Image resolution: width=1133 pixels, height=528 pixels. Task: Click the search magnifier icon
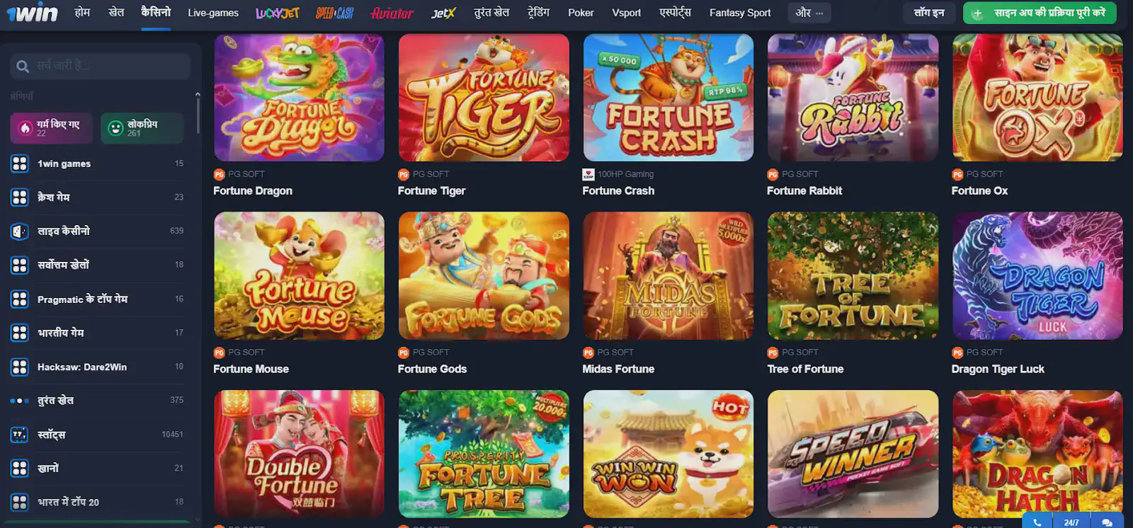point(23,67)
